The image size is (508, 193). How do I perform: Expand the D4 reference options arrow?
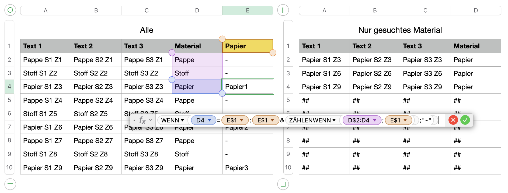(x=210, y=120)
